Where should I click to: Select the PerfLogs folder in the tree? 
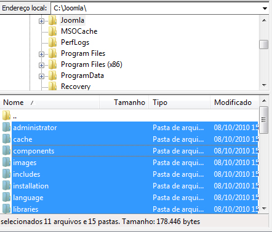pos(75,42)
